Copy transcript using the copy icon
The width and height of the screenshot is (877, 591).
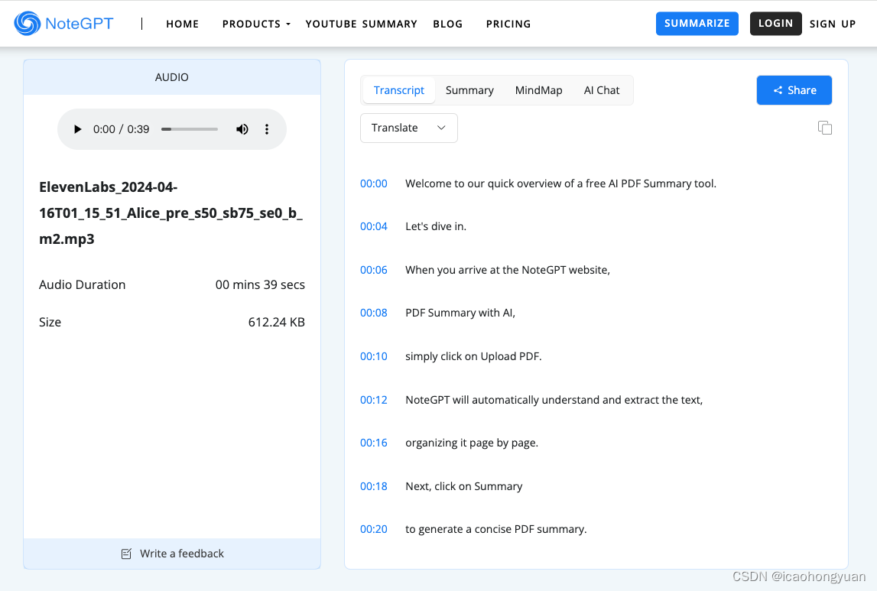coord(824,128)
